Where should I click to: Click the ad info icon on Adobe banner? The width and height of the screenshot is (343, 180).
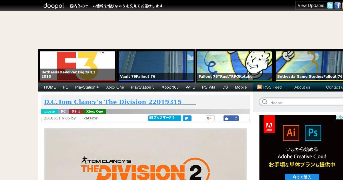coord(338,117)
